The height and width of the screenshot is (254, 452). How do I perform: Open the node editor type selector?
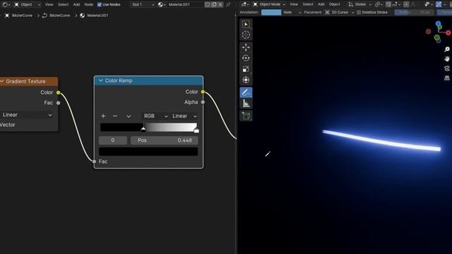[x=6, y=5]
